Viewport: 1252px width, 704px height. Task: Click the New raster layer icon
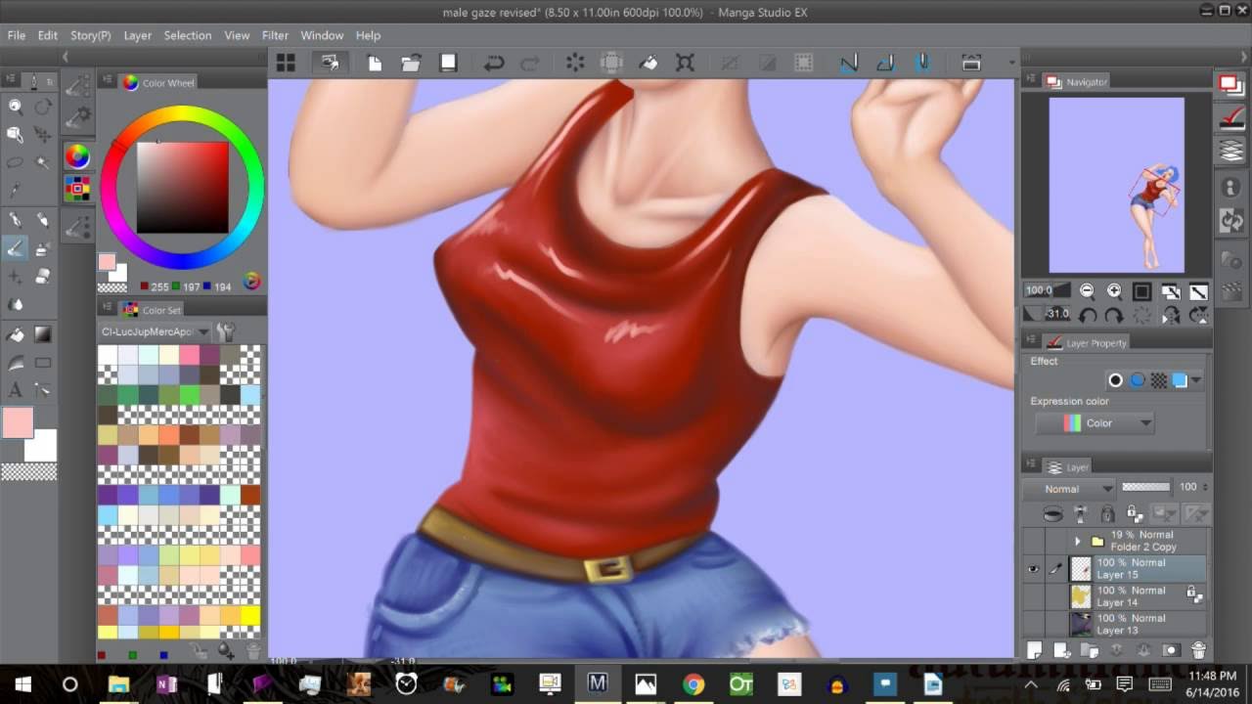[1035, 650]
